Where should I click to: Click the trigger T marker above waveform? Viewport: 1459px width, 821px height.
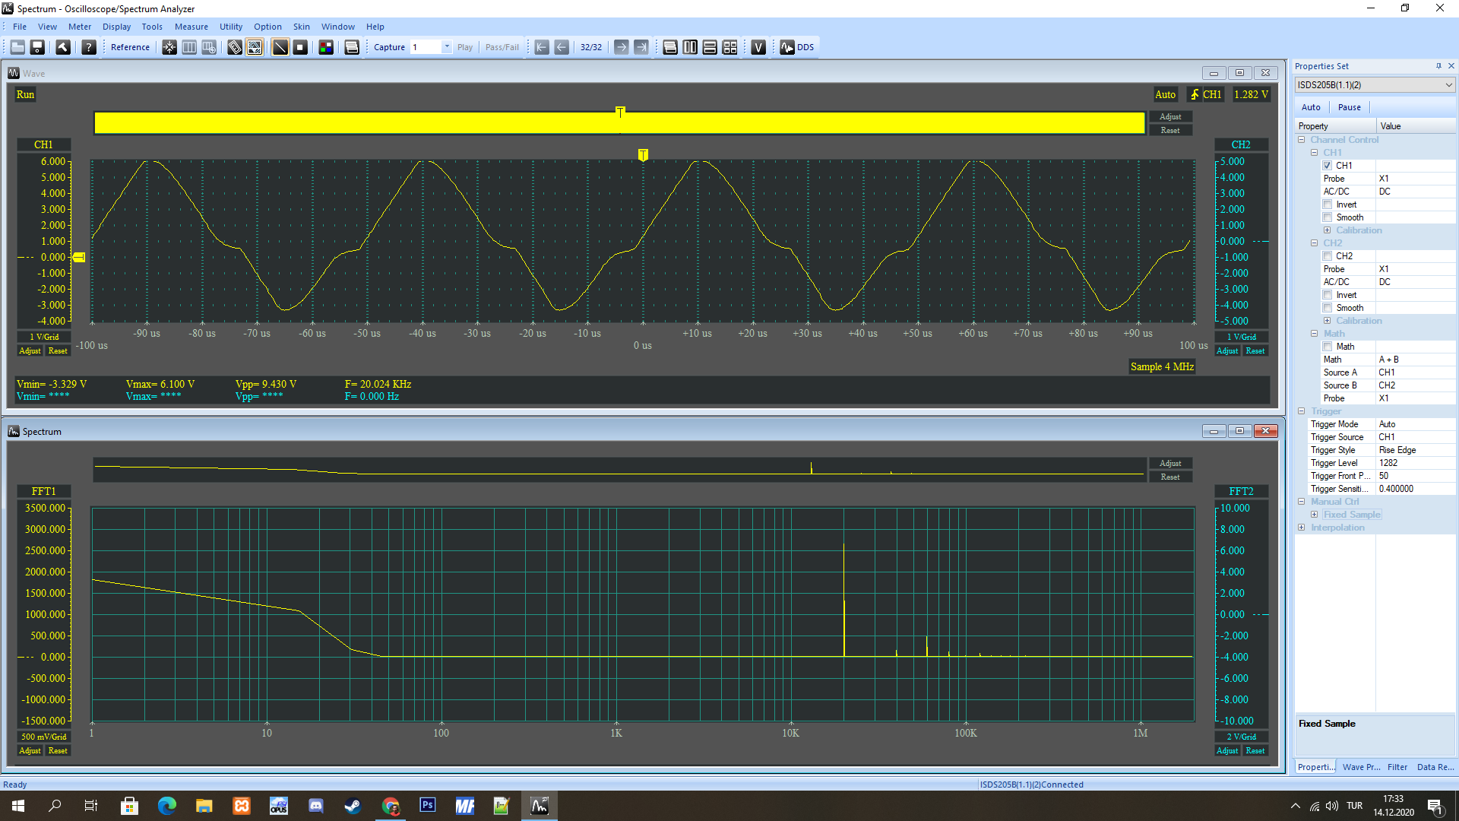point(643,155)
